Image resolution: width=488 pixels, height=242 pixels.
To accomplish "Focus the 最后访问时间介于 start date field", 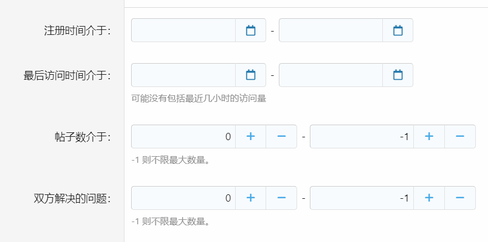I will pos(184,75).
